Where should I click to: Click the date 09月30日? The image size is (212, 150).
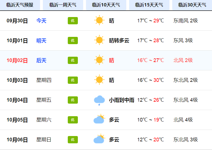pyautogui.click(x=17, y=21)
